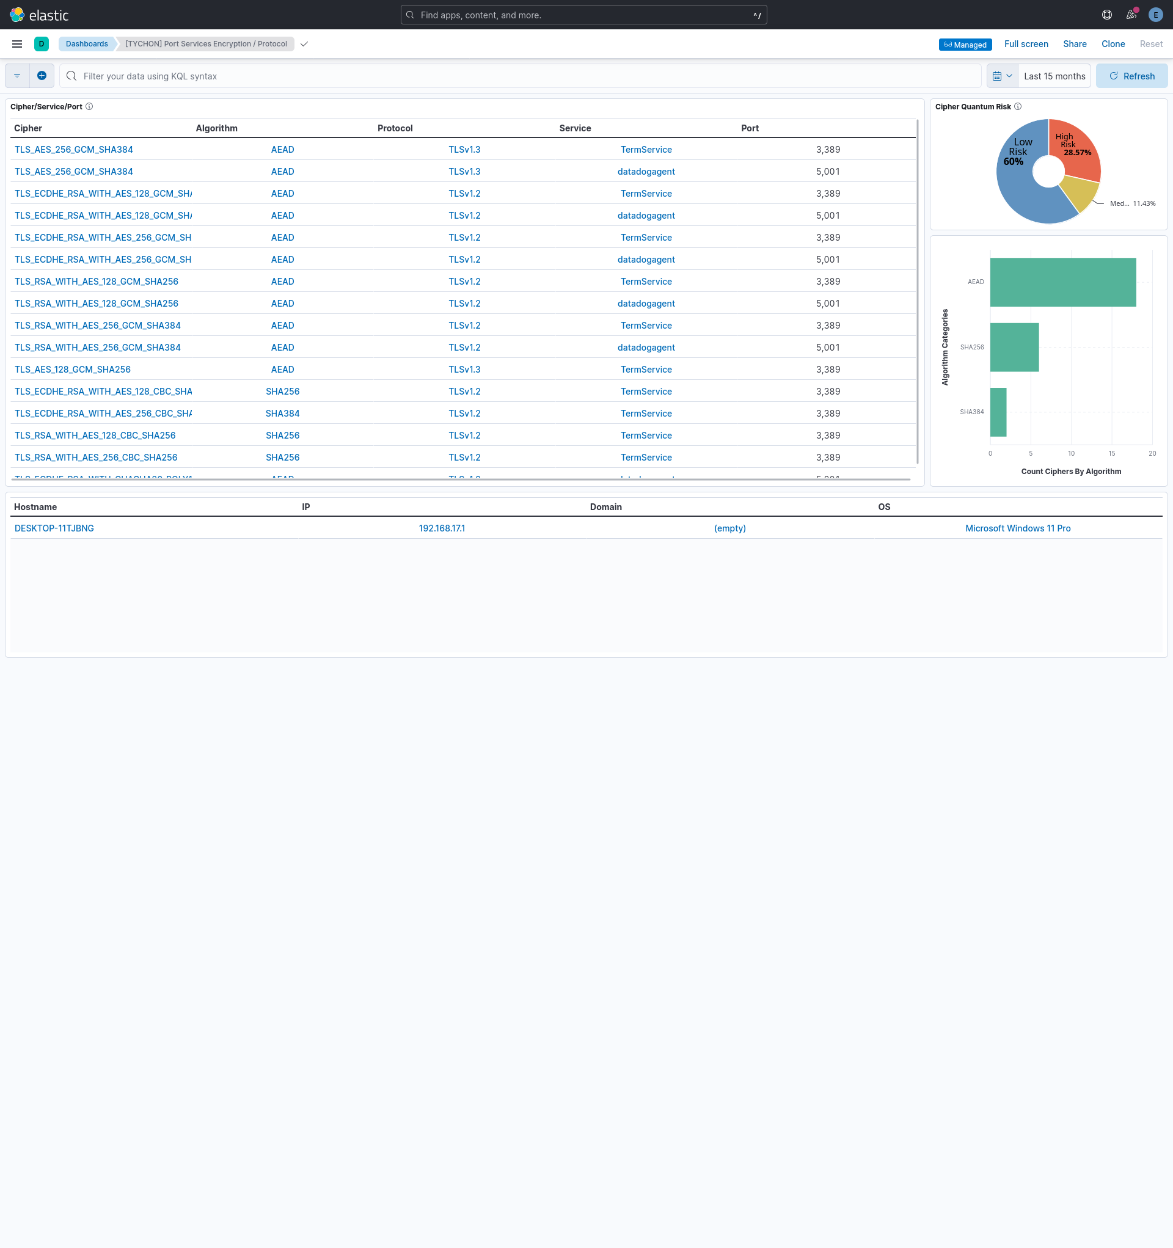Open the calendar quick date menu
Viewport: 1173px width, 1248px height.
[x=1002, y=76]
